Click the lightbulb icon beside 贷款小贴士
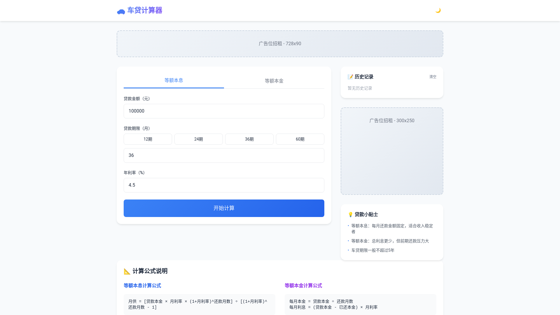This screenshot has height=315, width=560. tap(350, 214)
